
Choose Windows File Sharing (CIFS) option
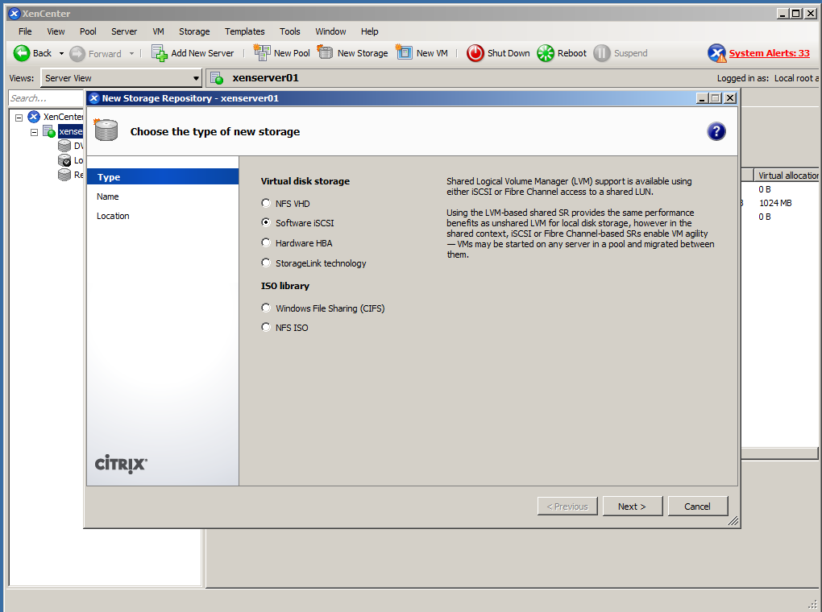(x=267, y=308)
